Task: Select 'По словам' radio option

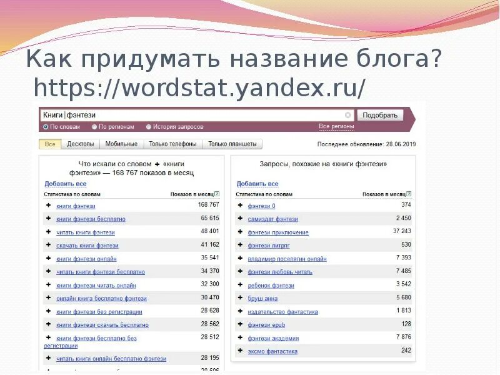Action: [46, 127]
